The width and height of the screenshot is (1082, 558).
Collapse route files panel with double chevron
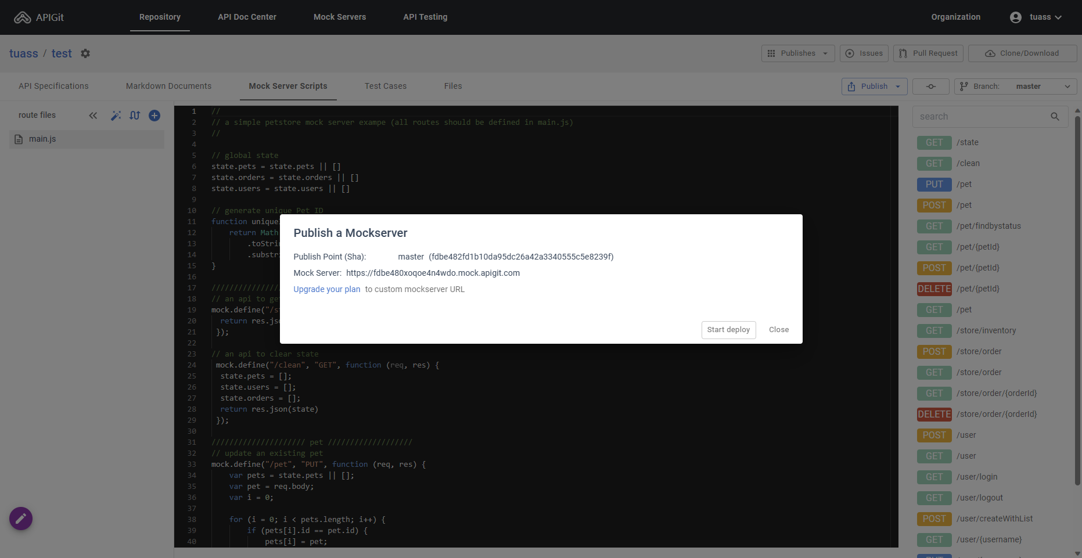[93, 116]
